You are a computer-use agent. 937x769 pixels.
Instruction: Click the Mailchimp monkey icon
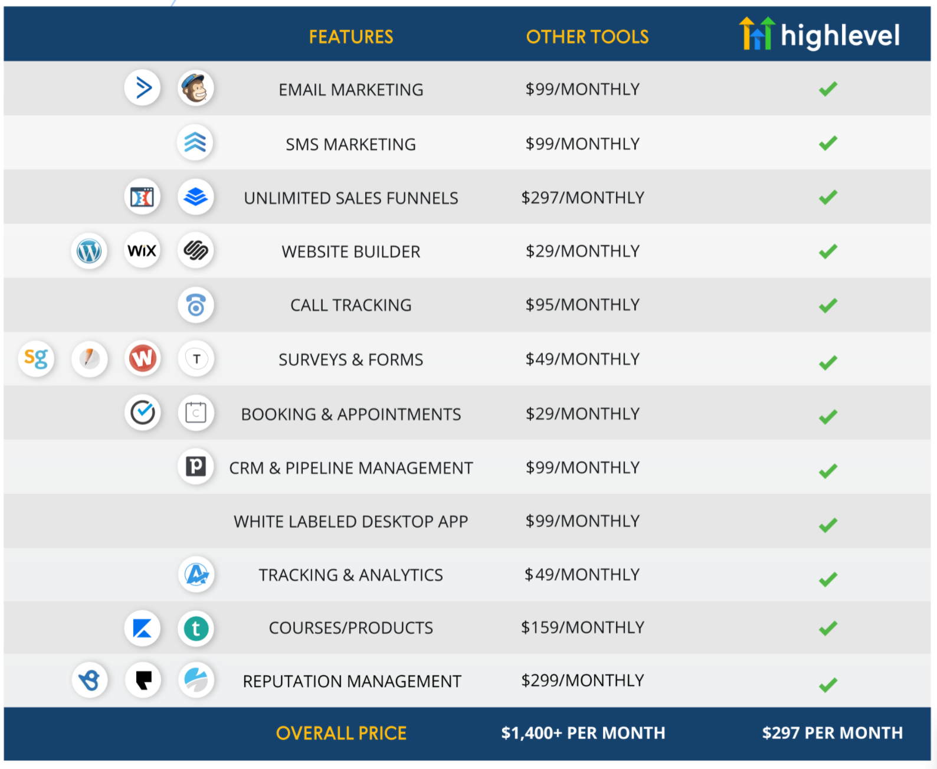[x=195, y=88]
